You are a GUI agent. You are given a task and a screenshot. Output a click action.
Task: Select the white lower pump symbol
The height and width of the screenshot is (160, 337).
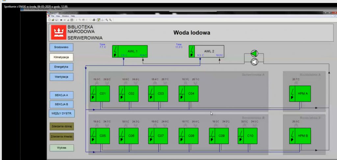[255, 62]
